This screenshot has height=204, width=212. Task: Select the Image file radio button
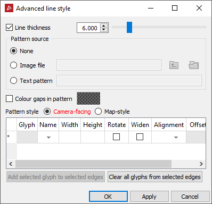tap(14, 65)
